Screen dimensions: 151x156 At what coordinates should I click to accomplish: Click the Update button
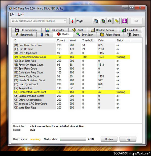[x=109, y=139]
